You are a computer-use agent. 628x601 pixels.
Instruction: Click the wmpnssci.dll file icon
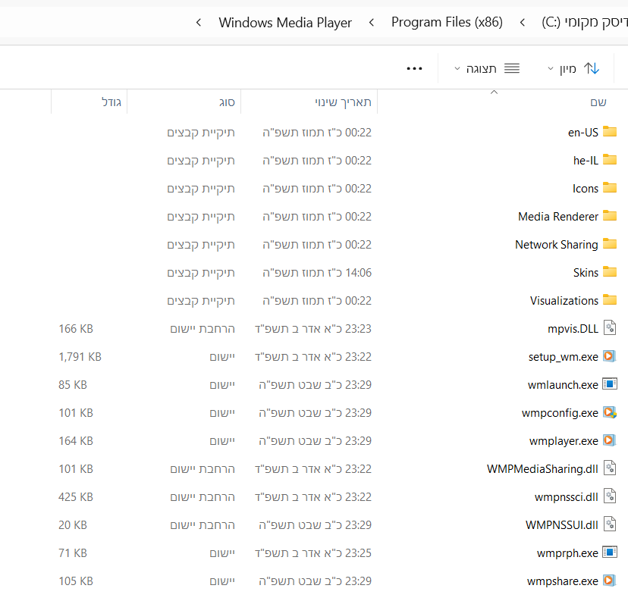click(610, 496)
